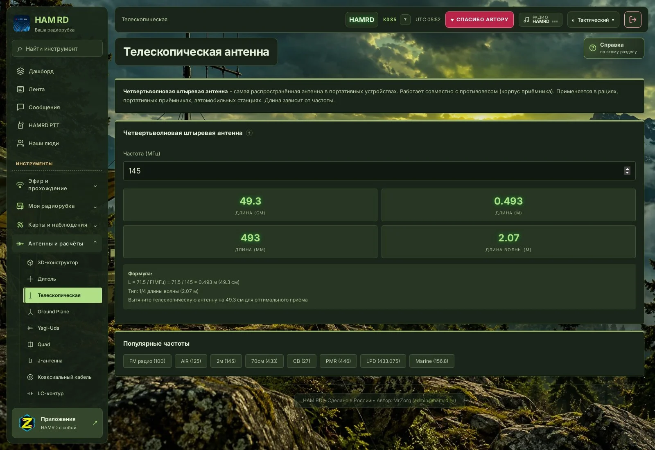Click the question mark next to KO85
655x450 pixels.
tap(405, 20)
